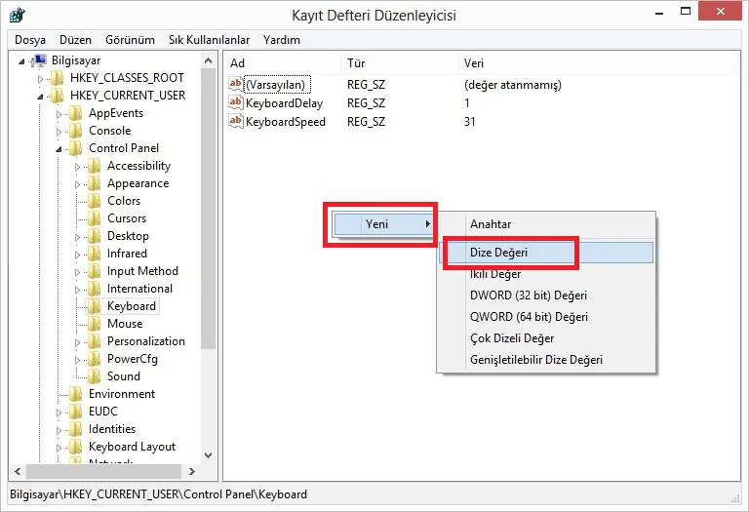This screenshot has width=749, height=512.
Task: Expand the AppEvents node
Action: coord(59,114)
